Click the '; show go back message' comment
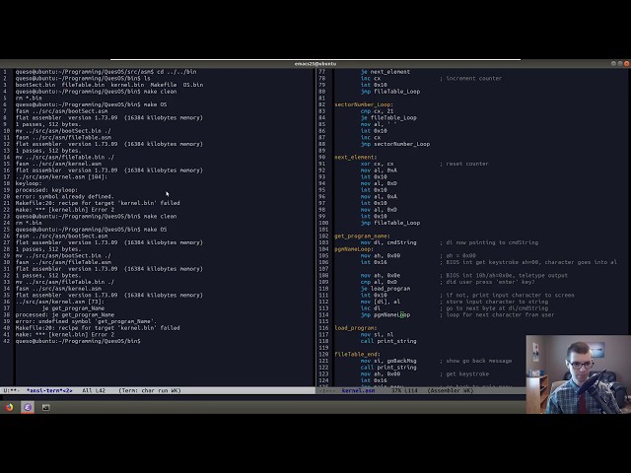The image size is (631, 473). [475, 361]
